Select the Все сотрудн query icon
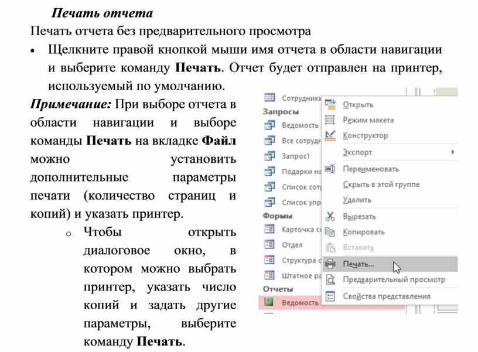 (x=269, y=141)
